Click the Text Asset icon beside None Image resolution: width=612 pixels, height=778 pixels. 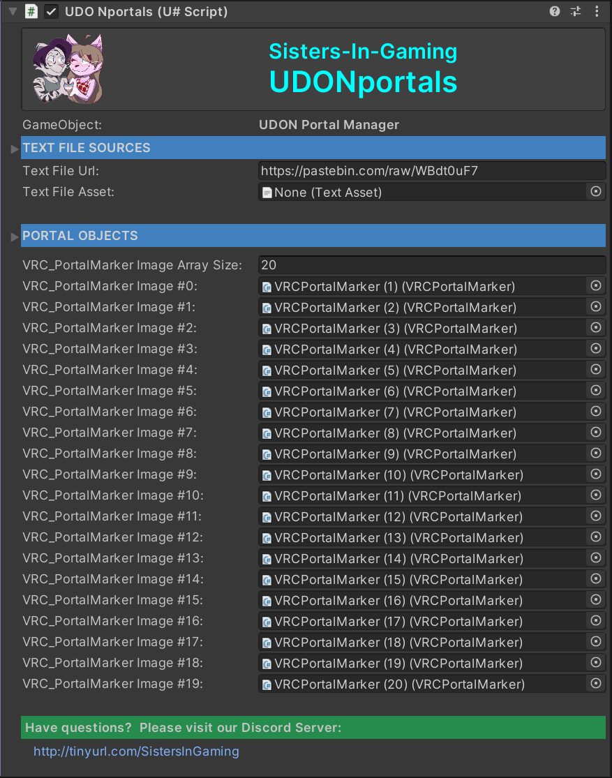click(266, 192)
